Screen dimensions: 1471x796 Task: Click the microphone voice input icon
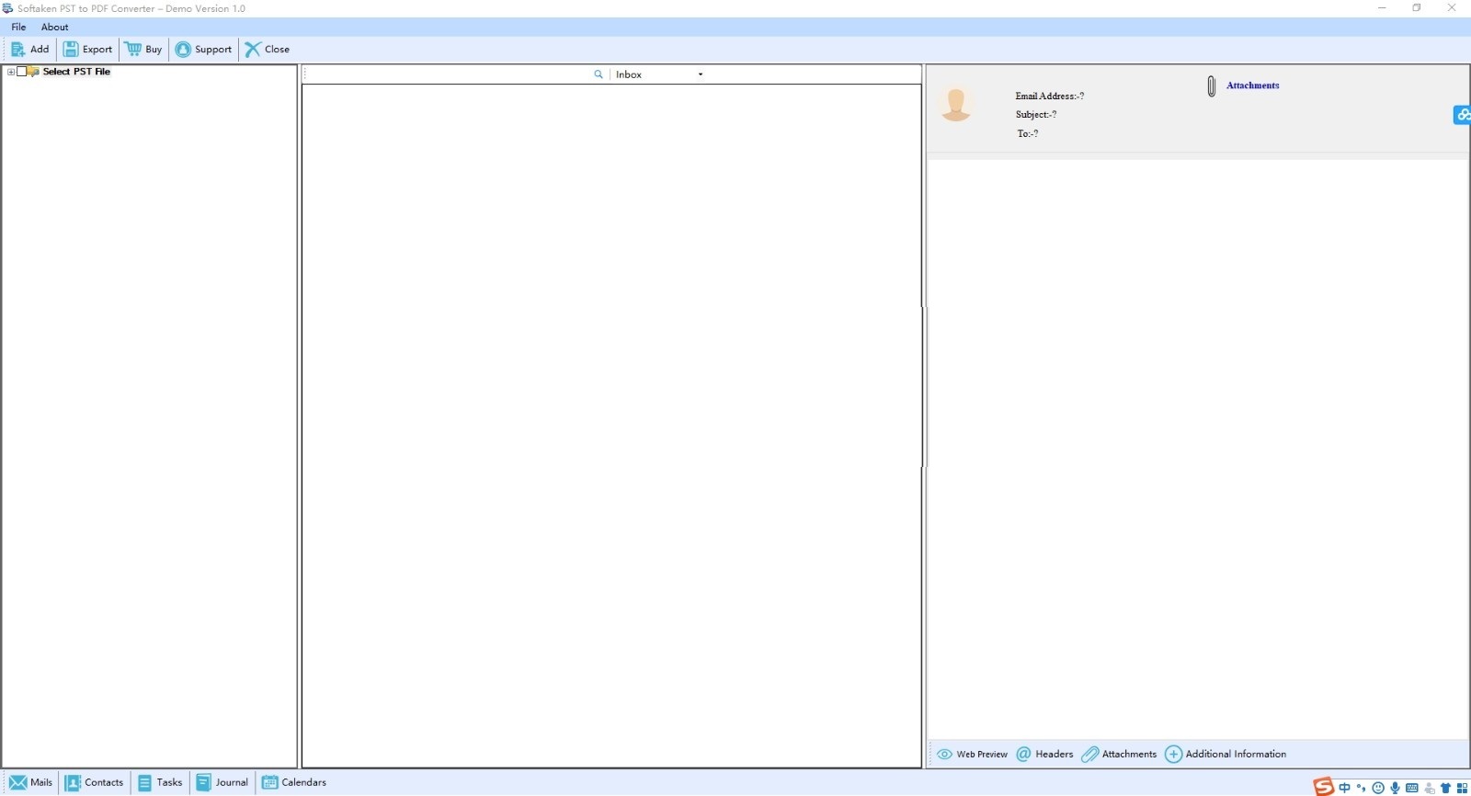pos(1395,788)
